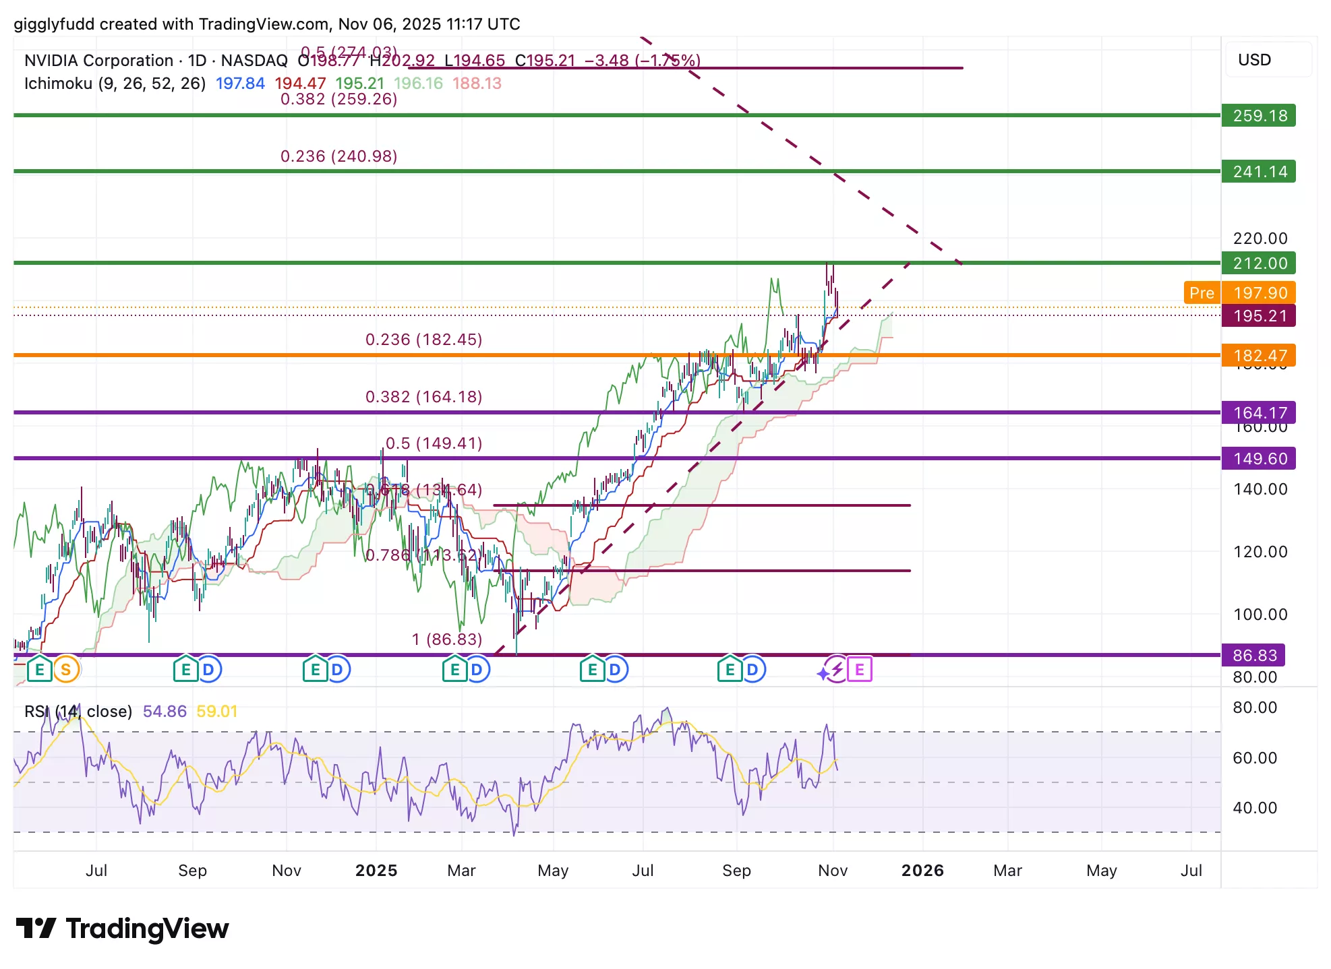
Task: Click the 2026 label on the time axis
Action: click(x=922, y=871)
